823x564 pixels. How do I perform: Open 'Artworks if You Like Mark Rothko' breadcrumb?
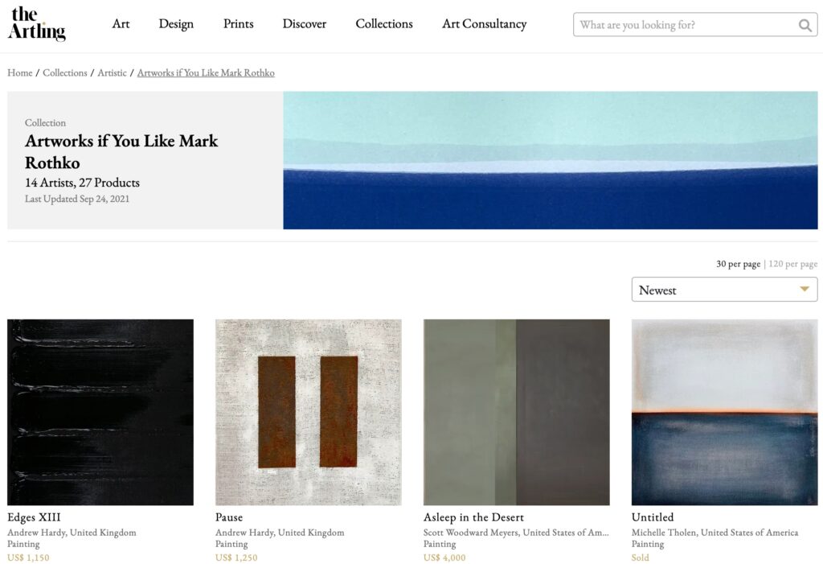[x=206, y=72]
